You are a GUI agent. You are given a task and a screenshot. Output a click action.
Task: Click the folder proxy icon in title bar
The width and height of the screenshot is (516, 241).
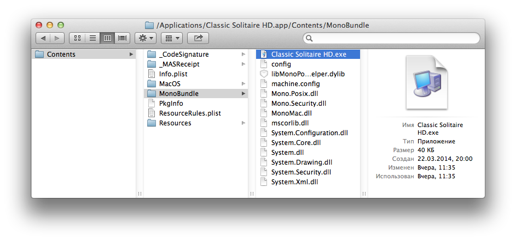coord(149,25)
